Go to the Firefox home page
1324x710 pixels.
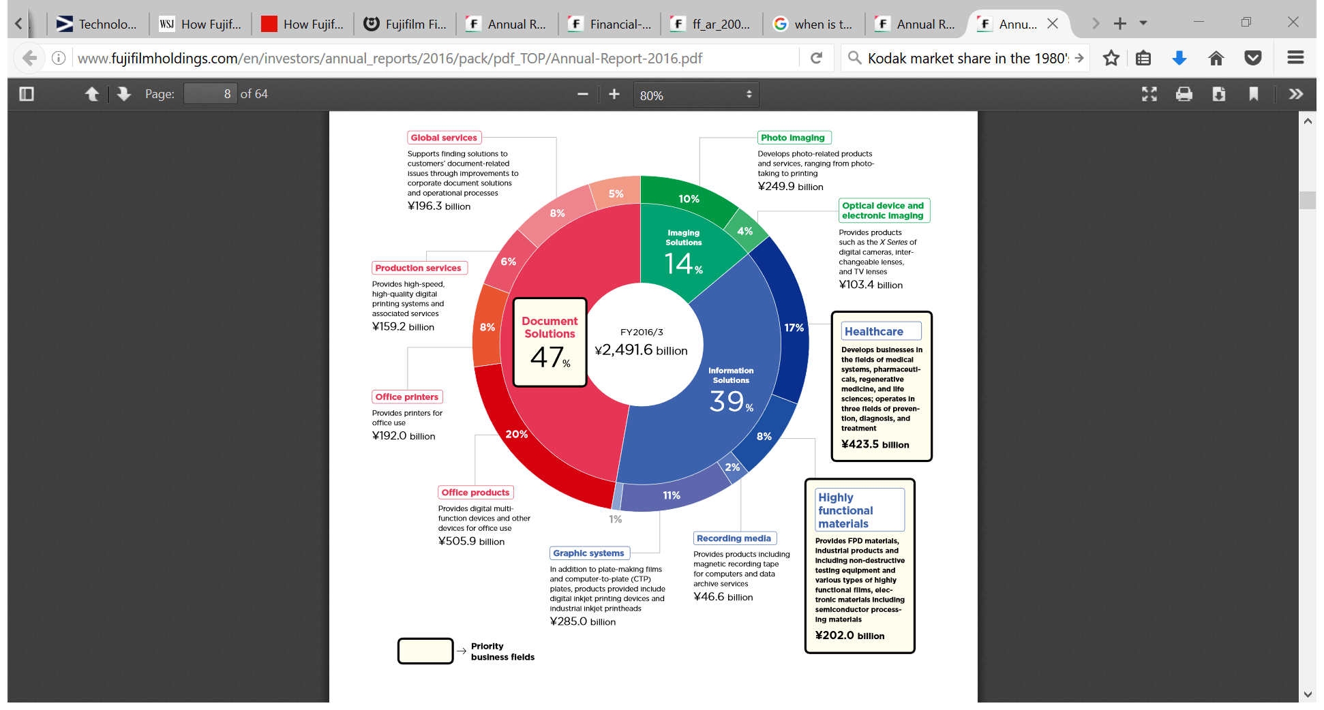1216,58
